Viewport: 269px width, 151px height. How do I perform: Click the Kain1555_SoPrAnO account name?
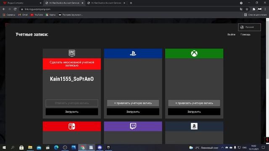pos(72,79)
